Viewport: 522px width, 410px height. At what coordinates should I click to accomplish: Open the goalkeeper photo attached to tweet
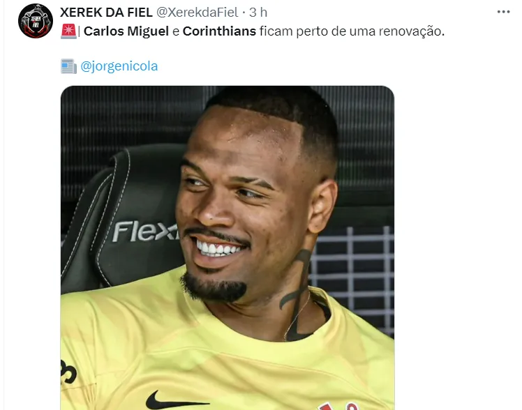click(228, 248)
